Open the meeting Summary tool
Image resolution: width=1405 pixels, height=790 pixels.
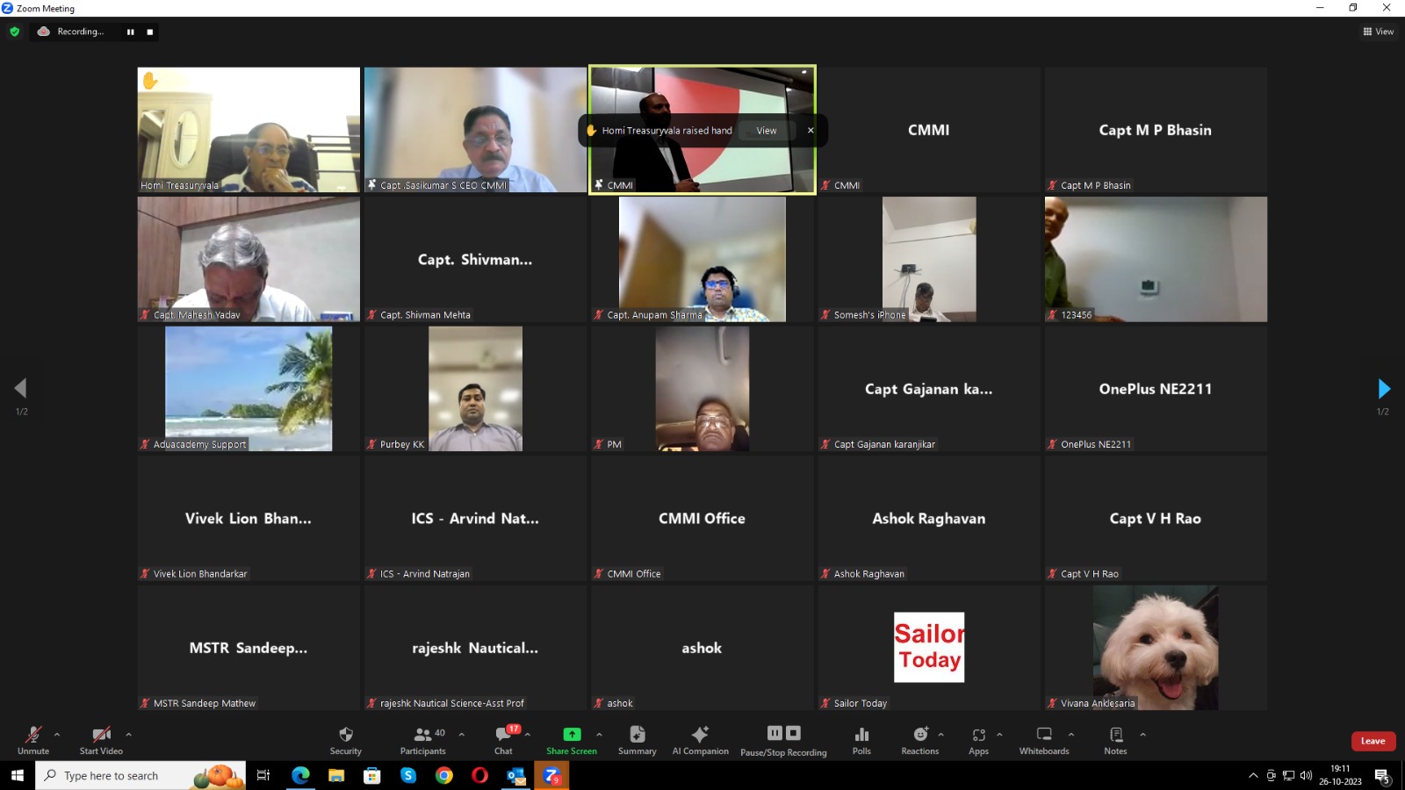click(638, 735)
